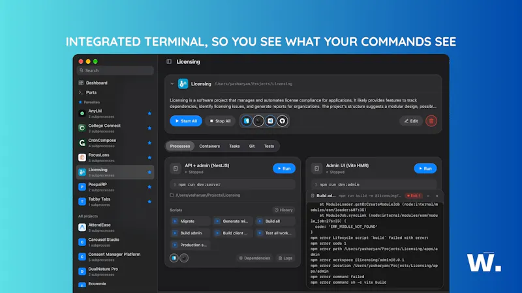The height and width of the screenshot is (293, 522).
Task: Select the Carousel Studio project icon
Action: (82, 242)
